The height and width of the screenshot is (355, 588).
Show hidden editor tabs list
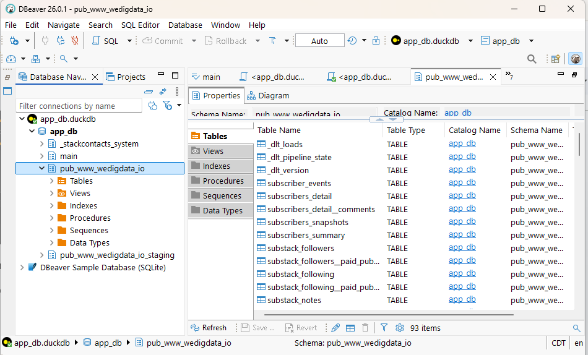(509, 75)
